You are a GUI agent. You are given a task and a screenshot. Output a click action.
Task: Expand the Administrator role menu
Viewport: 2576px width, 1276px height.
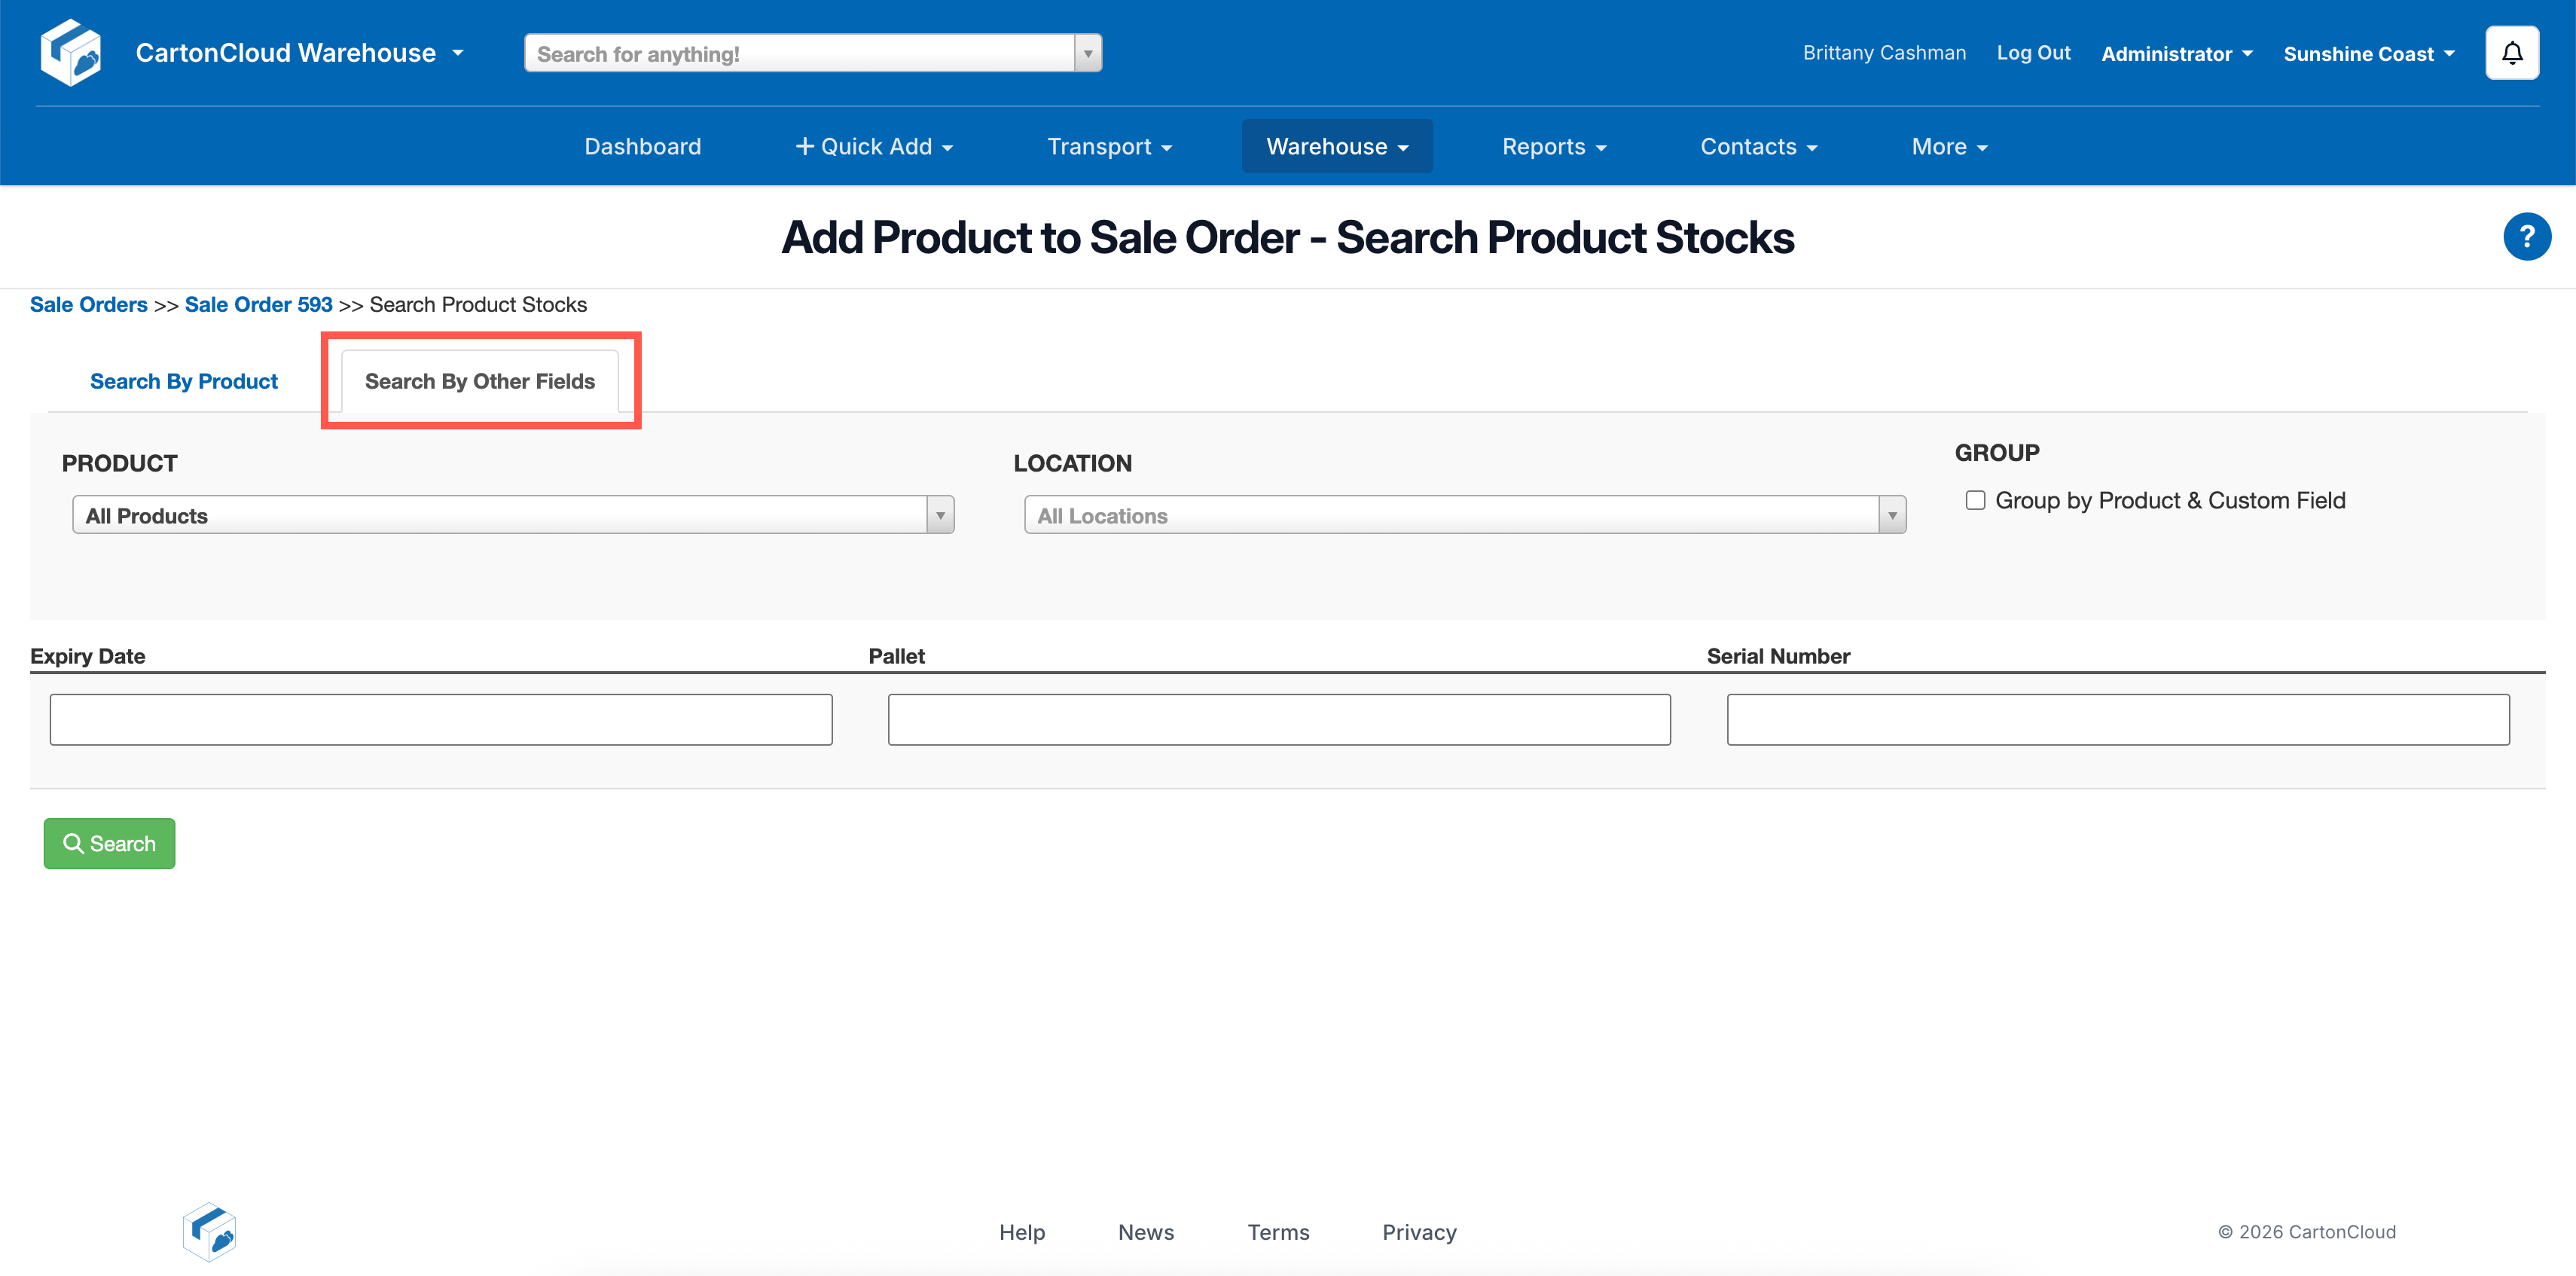click(x=2176, y=54)
